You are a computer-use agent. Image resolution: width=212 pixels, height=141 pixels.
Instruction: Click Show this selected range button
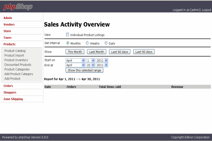point(84,70)
